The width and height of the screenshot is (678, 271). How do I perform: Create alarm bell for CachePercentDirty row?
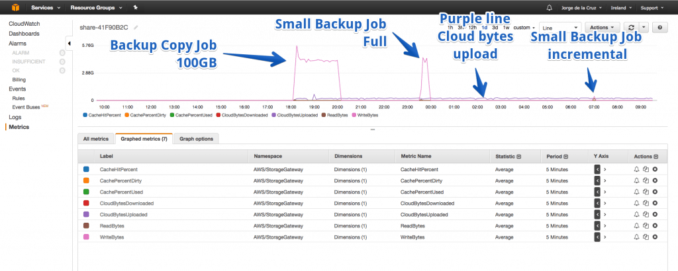click(x=636, y=181)
